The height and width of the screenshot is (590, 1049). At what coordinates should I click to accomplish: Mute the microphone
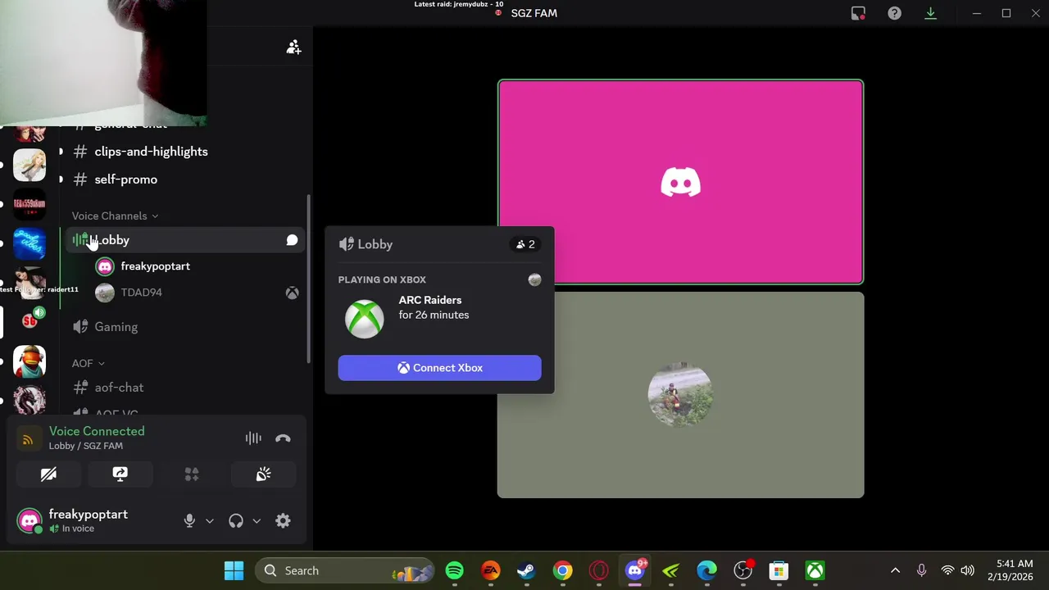(x=189, y=521)
